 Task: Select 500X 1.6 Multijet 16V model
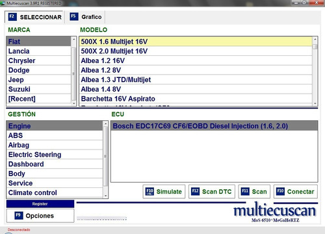196,42
